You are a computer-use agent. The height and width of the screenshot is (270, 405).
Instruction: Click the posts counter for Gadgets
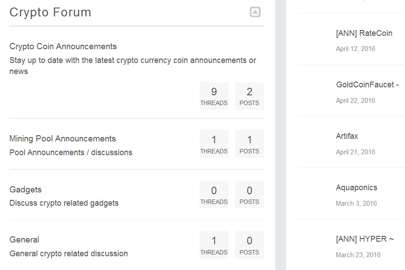(249, 195)
